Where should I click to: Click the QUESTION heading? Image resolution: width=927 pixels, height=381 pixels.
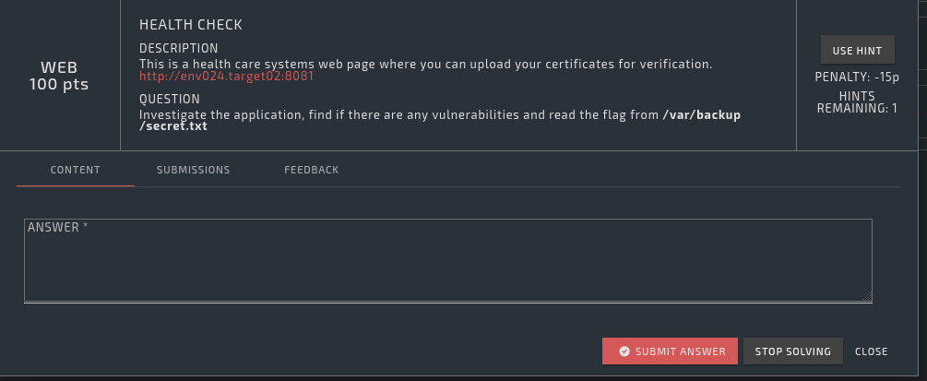(x=169, y=99)
